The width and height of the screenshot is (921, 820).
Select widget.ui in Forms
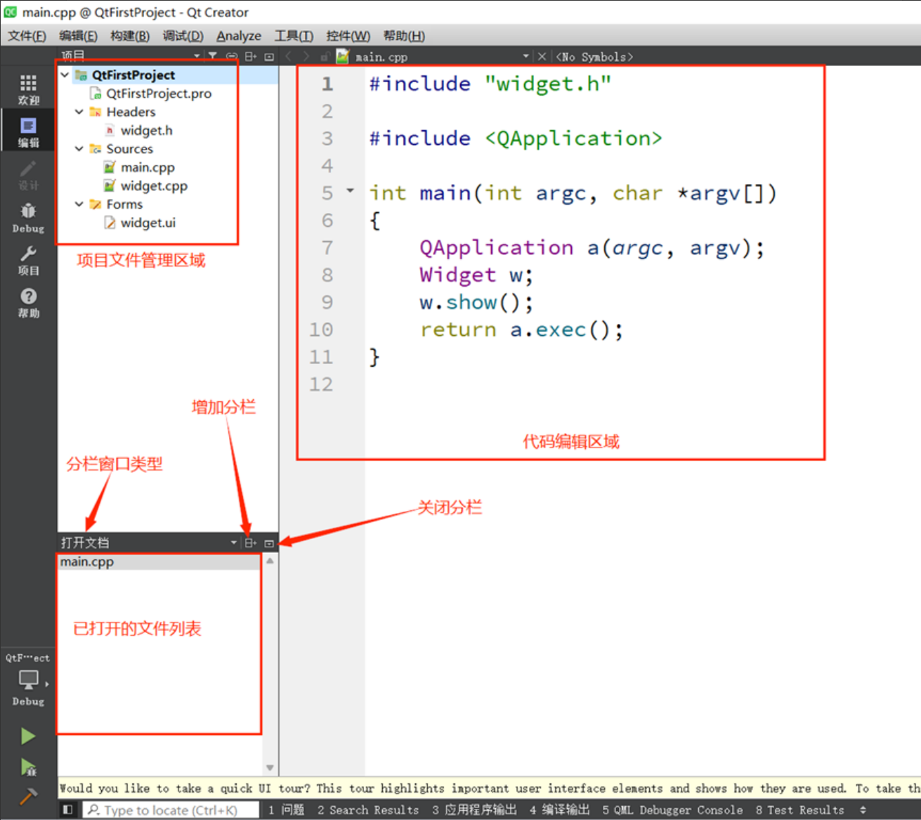tap(148, 223)
